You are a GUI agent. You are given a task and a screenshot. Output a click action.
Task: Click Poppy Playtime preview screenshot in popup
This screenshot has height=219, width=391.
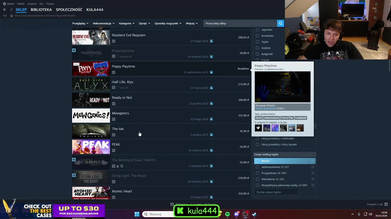pyautogui.click(x=283, y=87)
